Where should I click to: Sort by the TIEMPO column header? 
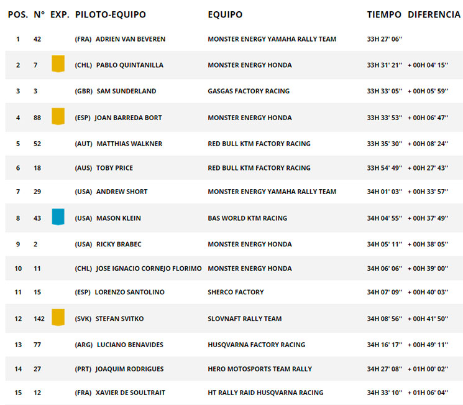click(384, 14)
